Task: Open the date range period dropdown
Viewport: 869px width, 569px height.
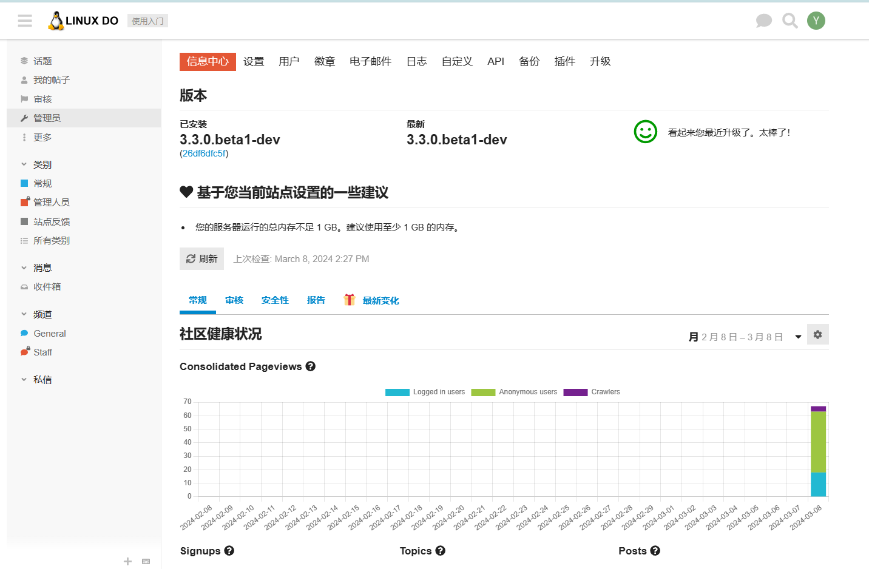Action: point(745,337)
